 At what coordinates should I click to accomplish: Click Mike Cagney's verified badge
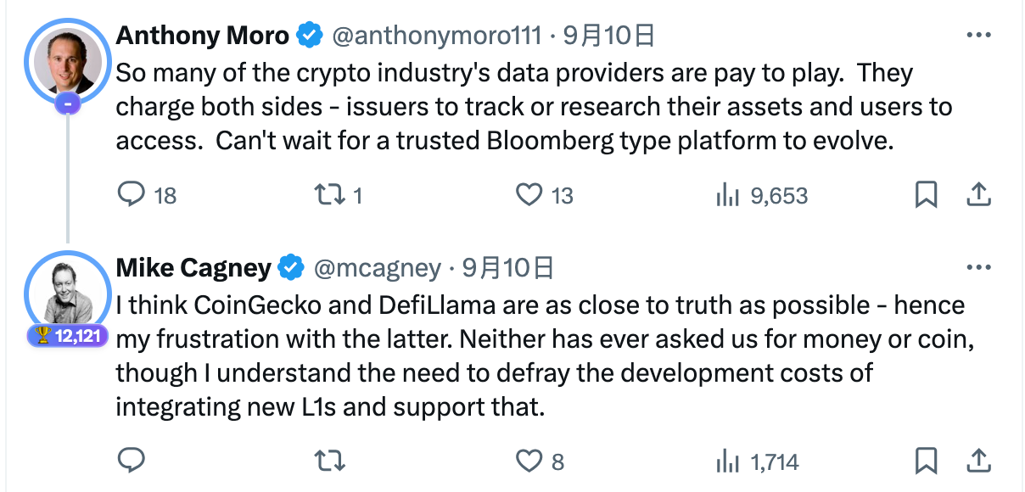pyautogui.click(x=289, y=267)
